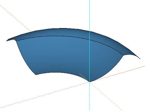Click the origin point where the axes meet

(89, 82)
